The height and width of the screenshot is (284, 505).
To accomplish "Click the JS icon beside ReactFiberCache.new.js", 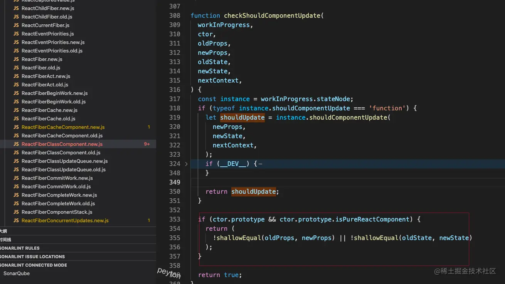I will pos(16,110).
